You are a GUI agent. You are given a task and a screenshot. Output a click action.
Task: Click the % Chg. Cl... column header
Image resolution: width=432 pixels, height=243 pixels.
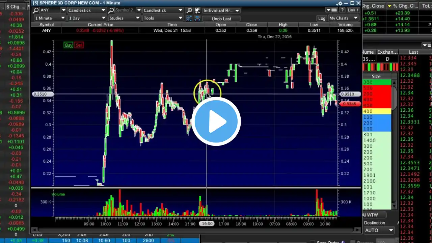pyautogui.click(x=403, y=6)
